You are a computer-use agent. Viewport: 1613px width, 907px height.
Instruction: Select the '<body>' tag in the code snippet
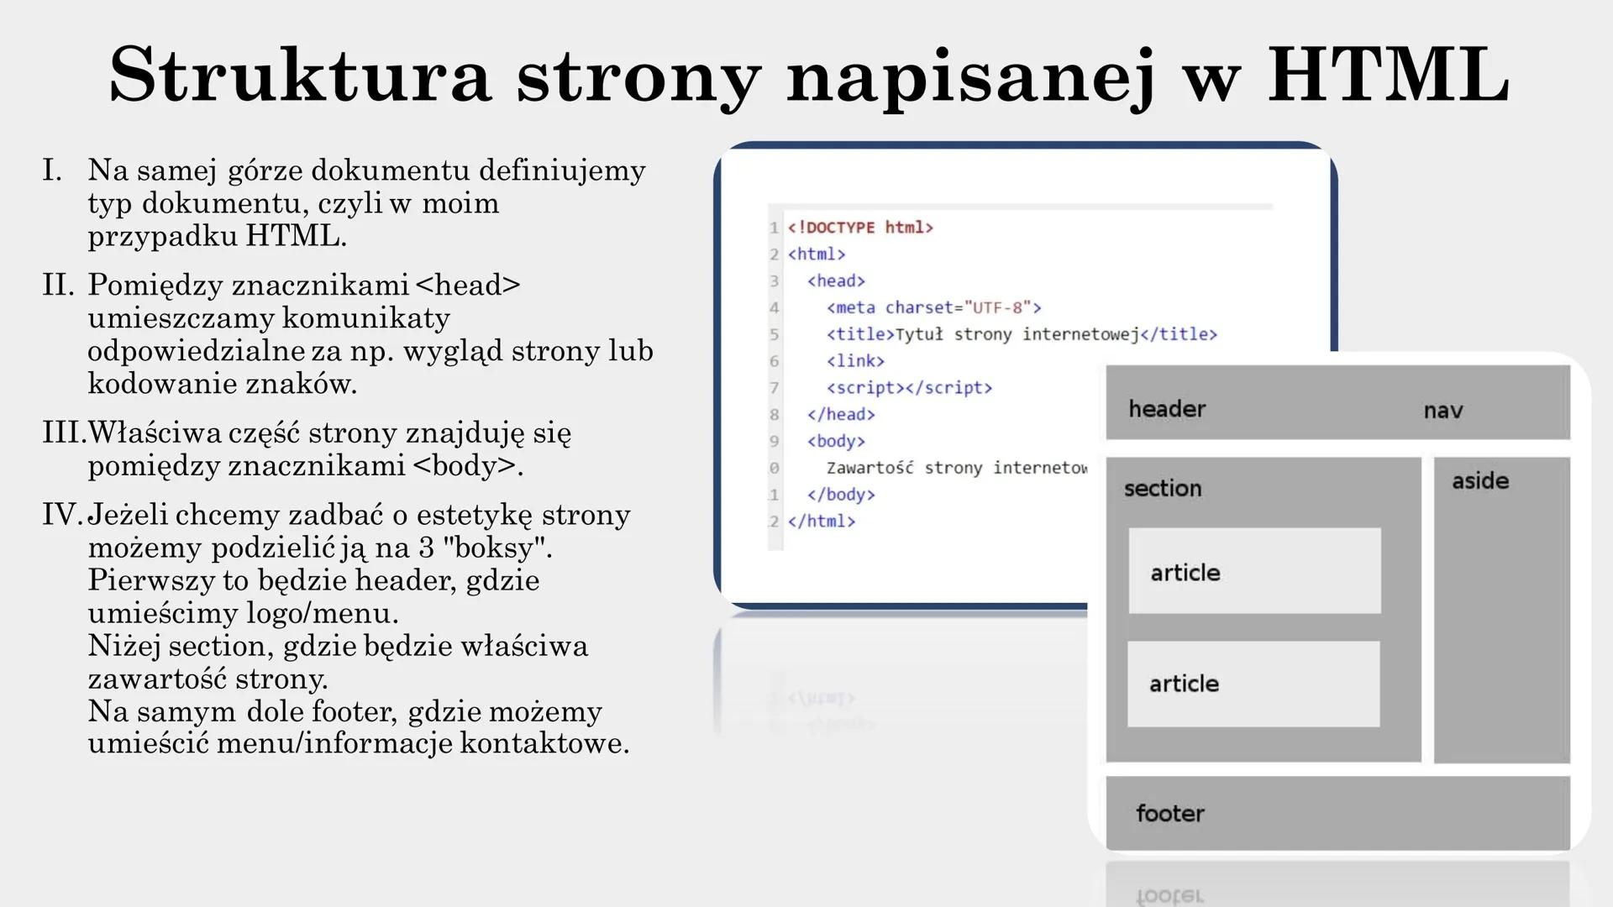[836, 441]
